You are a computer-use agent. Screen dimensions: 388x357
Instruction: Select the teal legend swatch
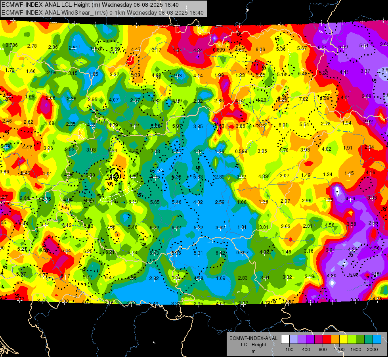pos(369,340)
